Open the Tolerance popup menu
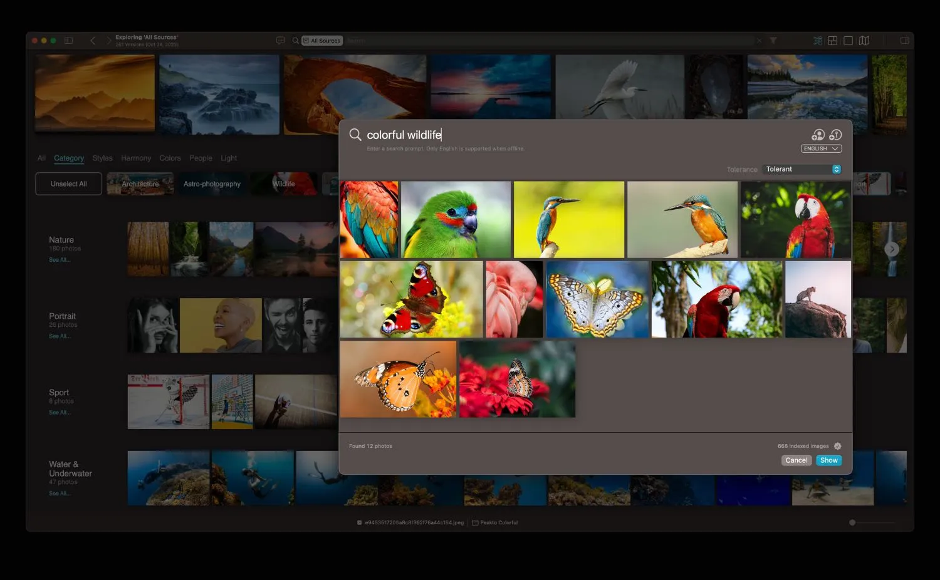 [802, 169]
